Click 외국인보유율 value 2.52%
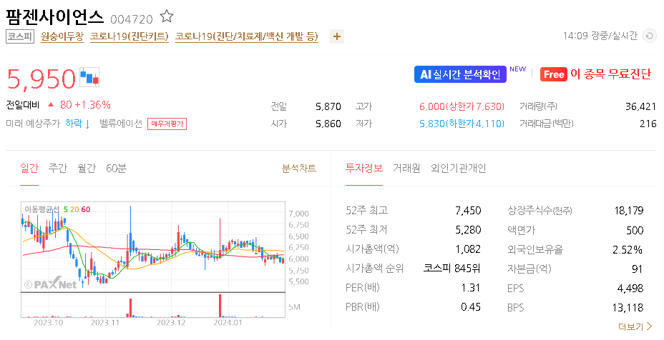664x340 pixels. (628, 250)
